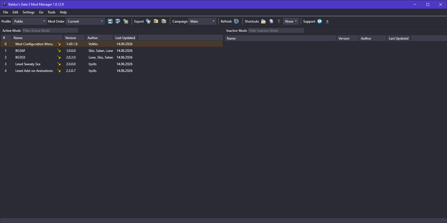Click version 2.0.2.0 in the mod list
Viewport: 447px width, 223px height.
(x=71, y=57)
